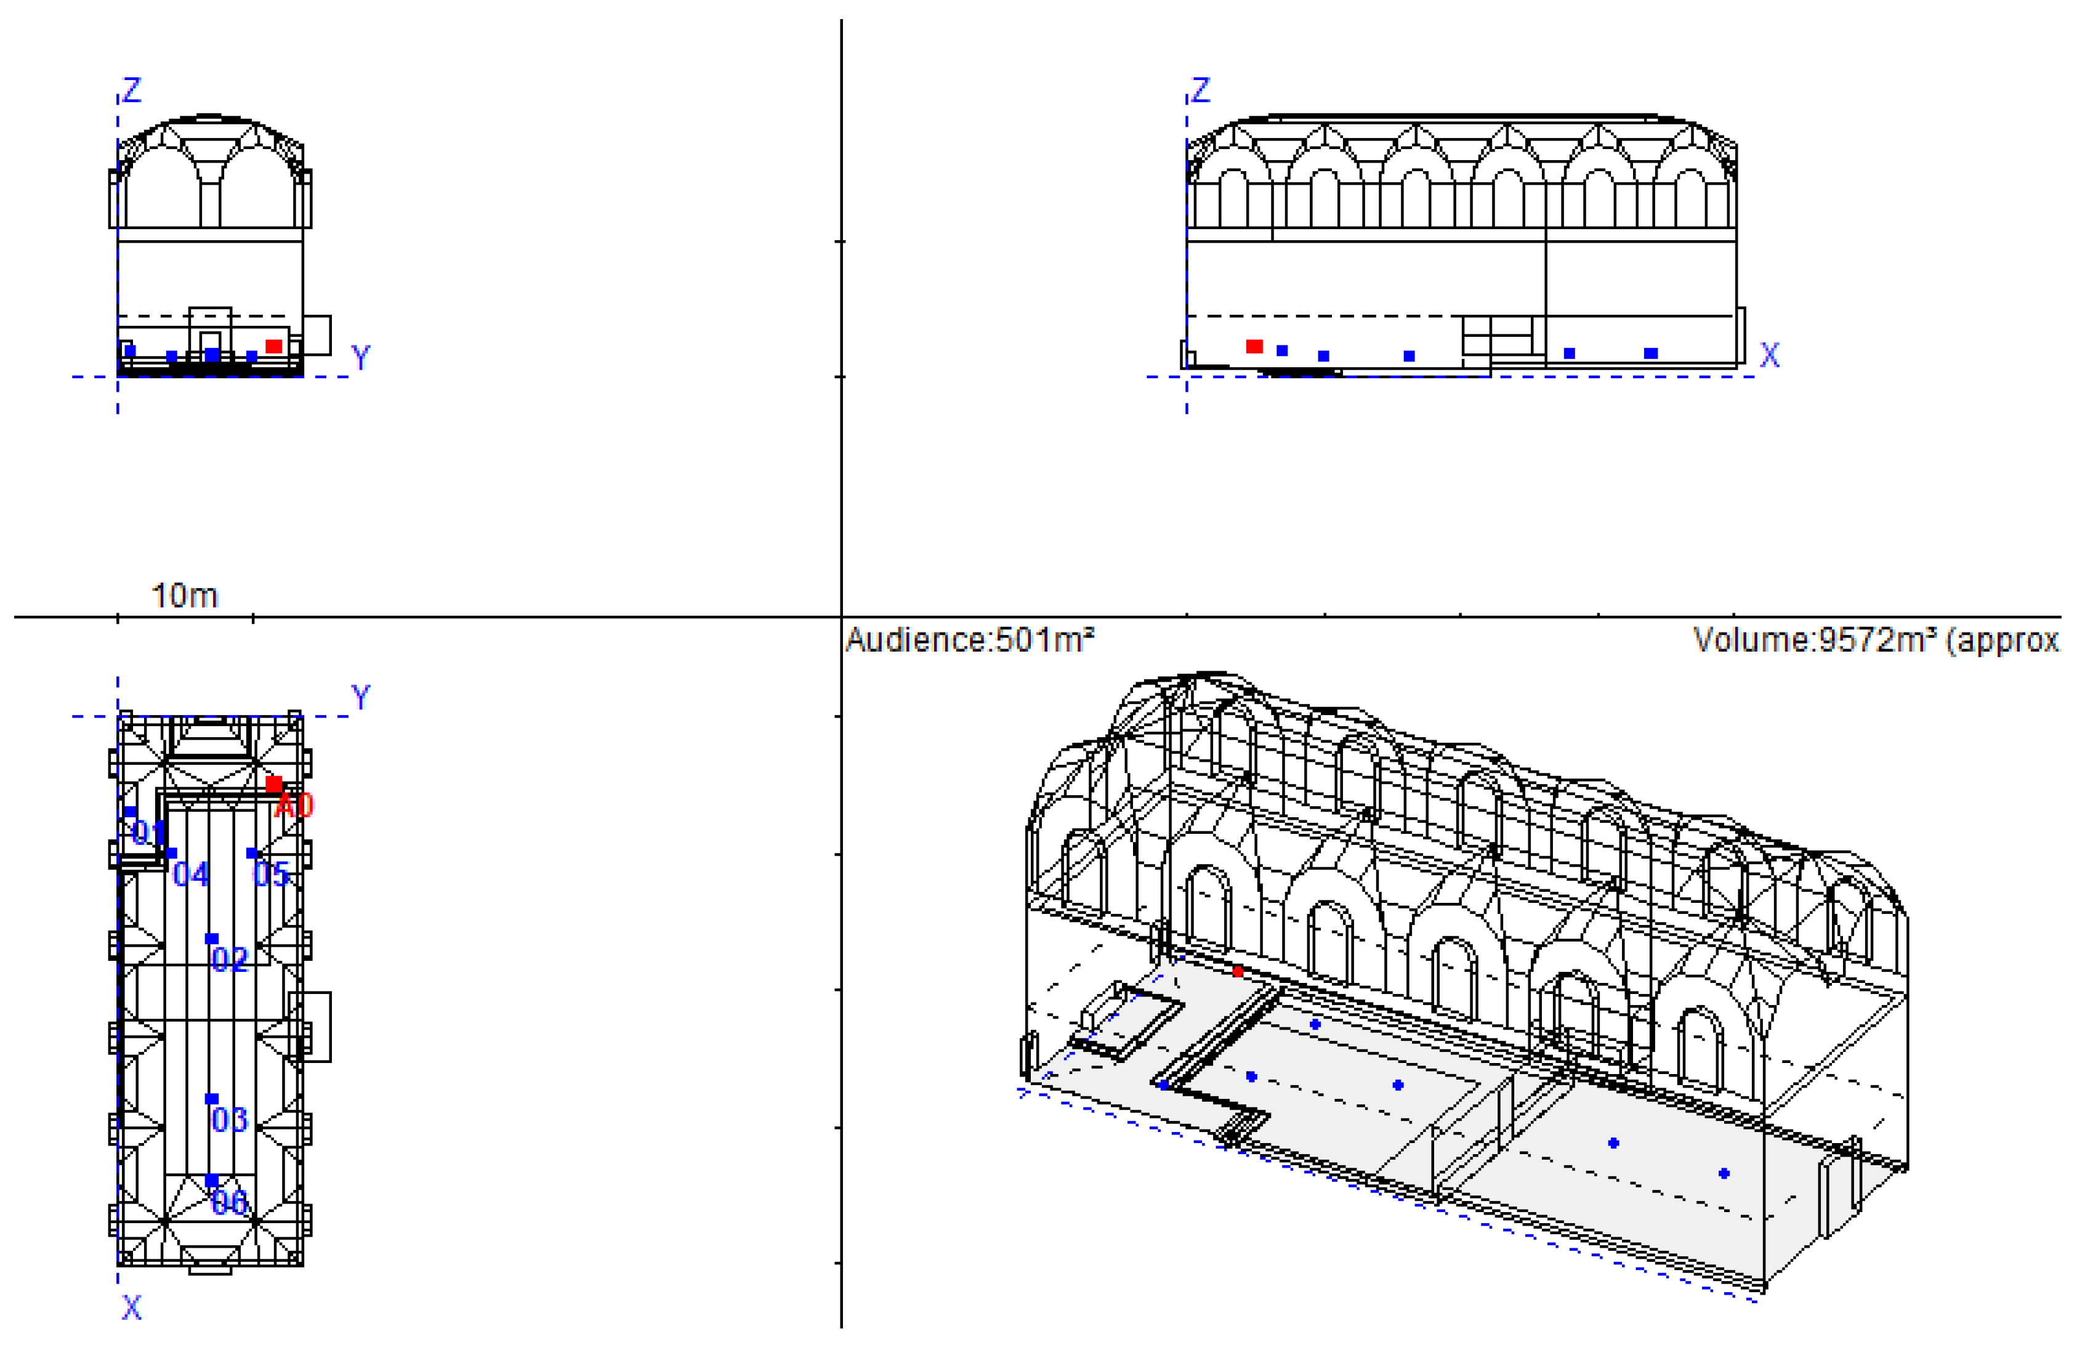Click the Z axis label in the front view
Image resolution: width=2085 pixels, height=1350 pixels.
click(x=131, y=89)
